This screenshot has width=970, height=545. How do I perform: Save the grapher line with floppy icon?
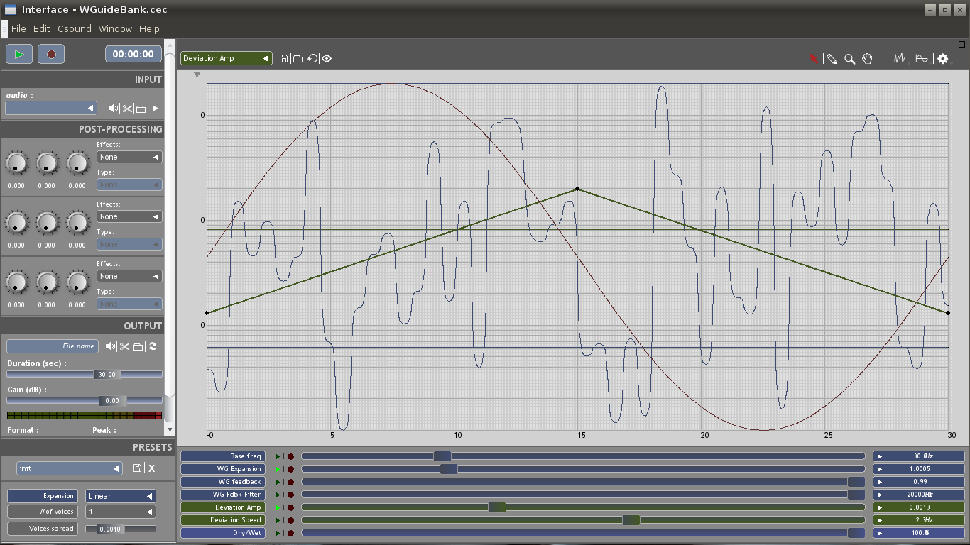pyautogui.click(x=284, y=59)
